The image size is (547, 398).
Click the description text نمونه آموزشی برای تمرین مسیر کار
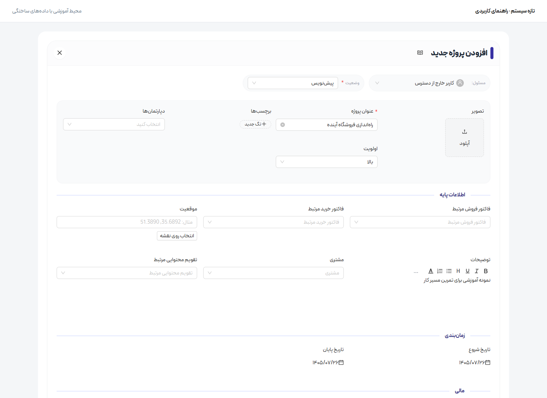click(x=457, y=280)
